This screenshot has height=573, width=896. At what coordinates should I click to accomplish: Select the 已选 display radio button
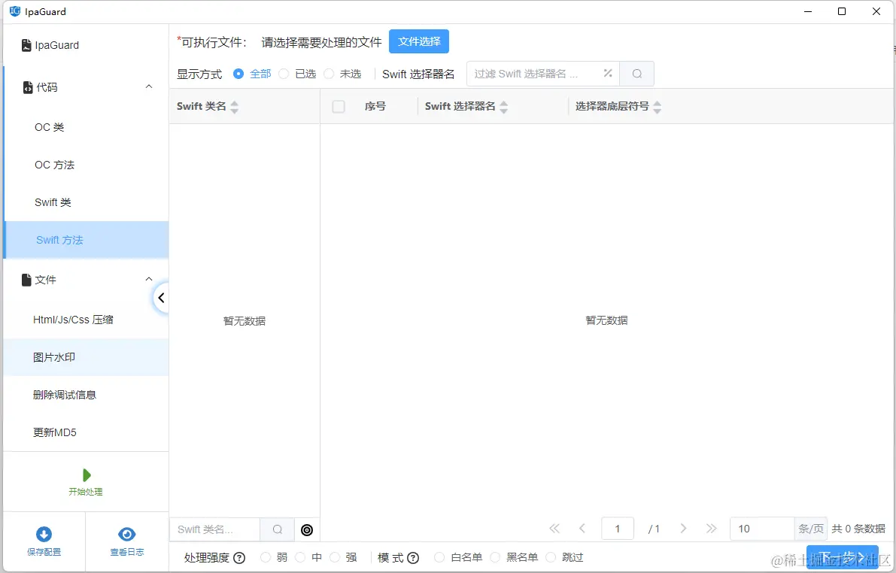[284, 74]
